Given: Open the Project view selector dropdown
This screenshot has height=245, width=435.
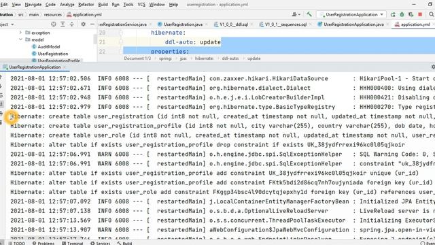Looking at the screenshot, I should coord(7,24).
